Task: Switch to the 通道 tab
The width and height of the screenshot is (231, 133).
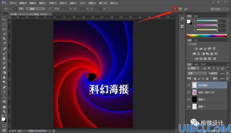Action: click(196, 64)
